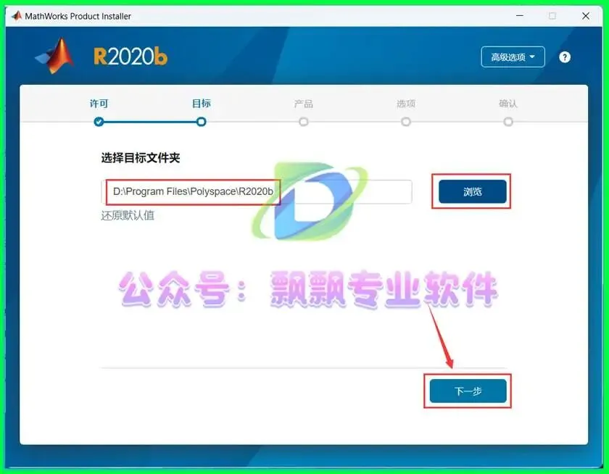The image size is (609, 474).
Task: Click the 还原默认值 restore default link
Action: click(128, 215)
